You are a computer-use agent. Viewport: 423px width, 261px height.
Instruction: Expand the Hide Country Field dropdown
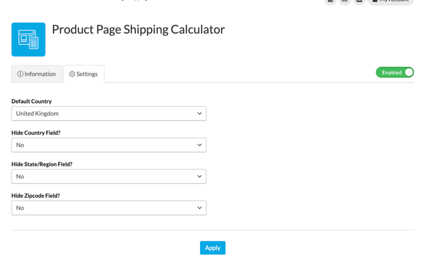pos(109,145)
